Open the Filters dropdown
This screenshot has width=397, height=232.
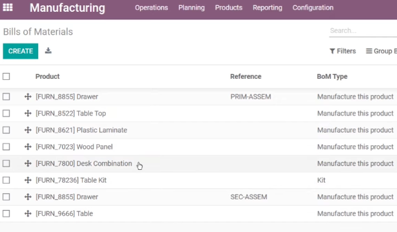point(343,51)
